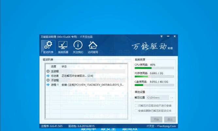Enable 只解压对应驱动但不进行安装 checkbox
This screenshot has height=131, width=218.
[136, 105]
